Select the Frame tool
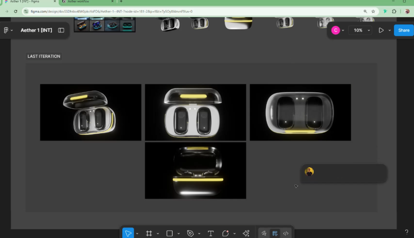 coord(149,233)
